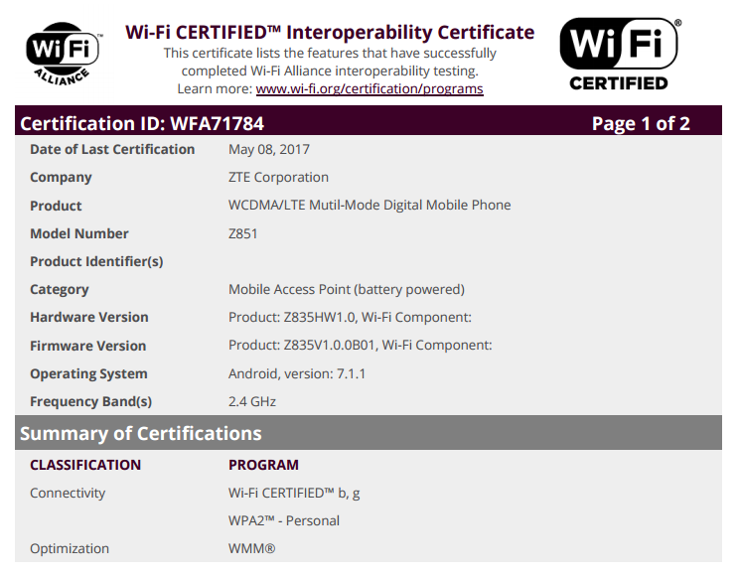Click the Model Number label
740x577 pixels.
(79, 233)
